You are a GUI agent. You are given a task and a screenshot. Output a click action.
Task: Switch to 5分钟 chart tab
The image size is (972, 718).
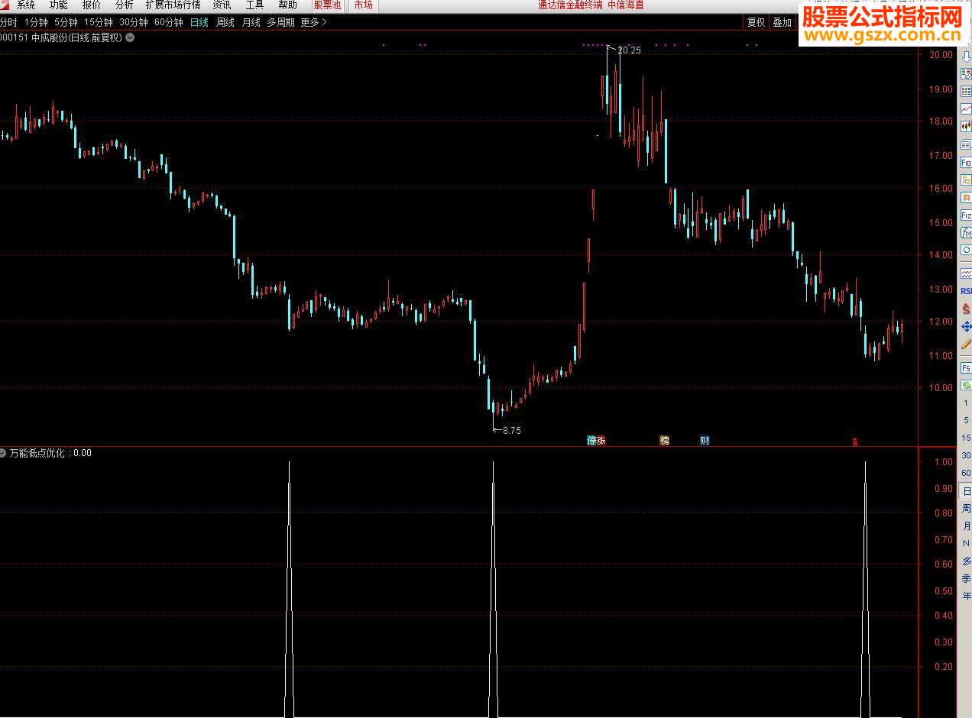[66, 22]
